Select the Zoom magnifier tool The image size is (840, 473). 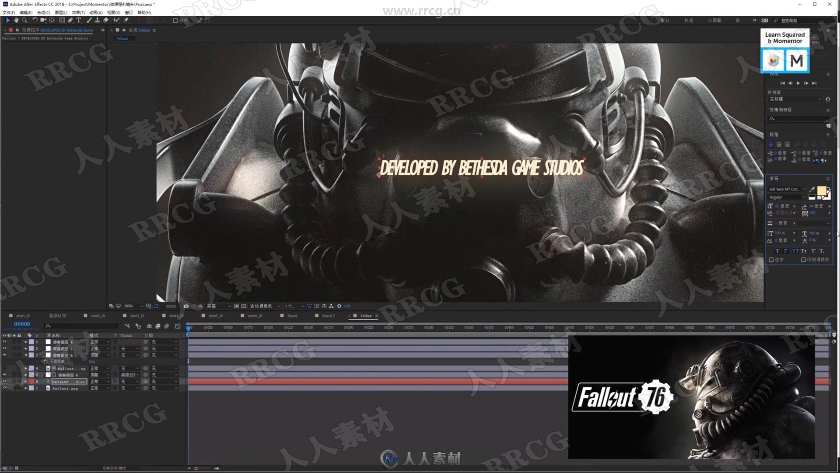pos(24,20)
